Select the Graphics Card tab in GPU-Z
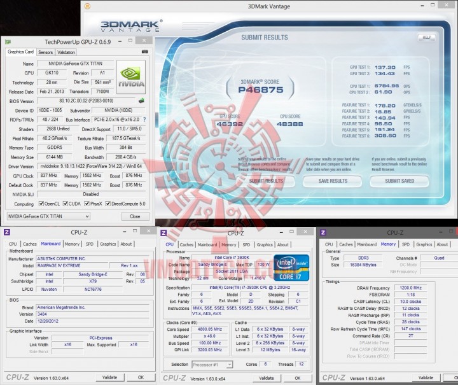 (21, 52)
